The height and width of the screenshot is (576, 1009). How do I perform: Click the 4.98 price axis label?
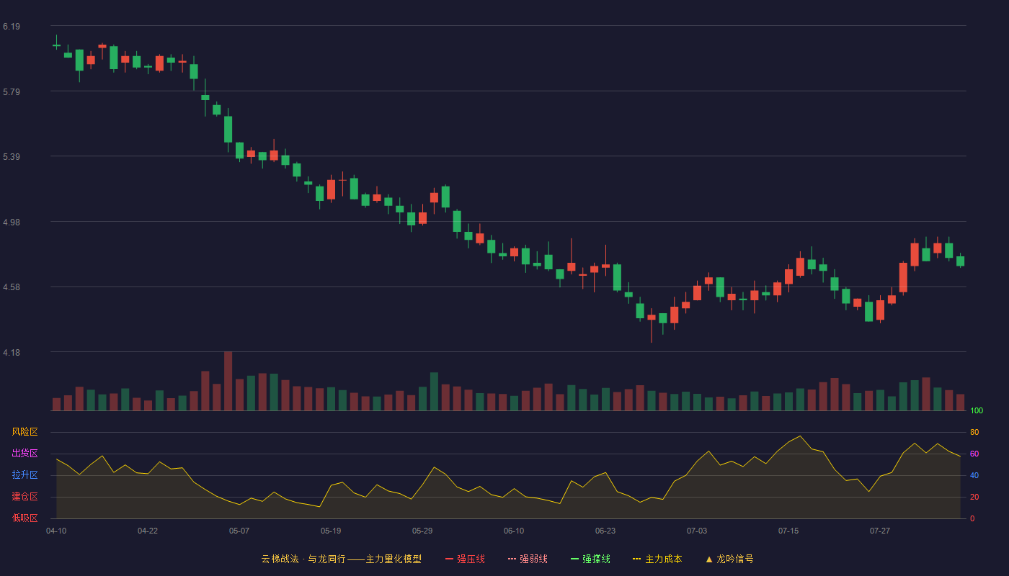click(12, 222)
